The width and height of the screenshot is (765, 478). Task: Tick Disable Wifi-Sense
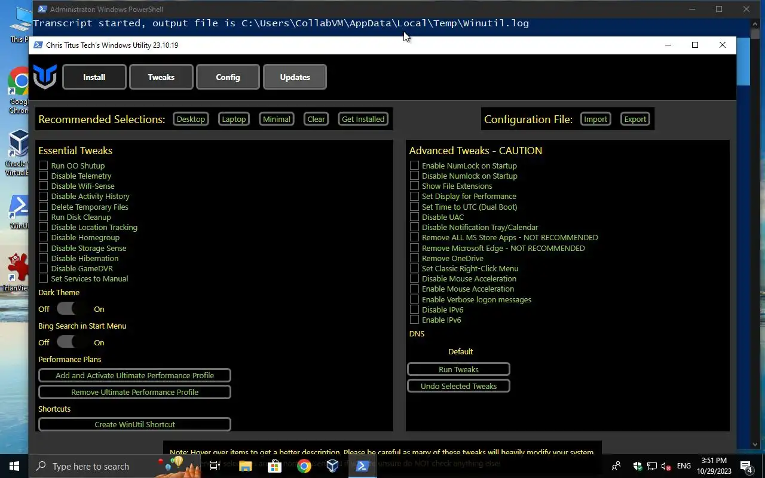43,186
